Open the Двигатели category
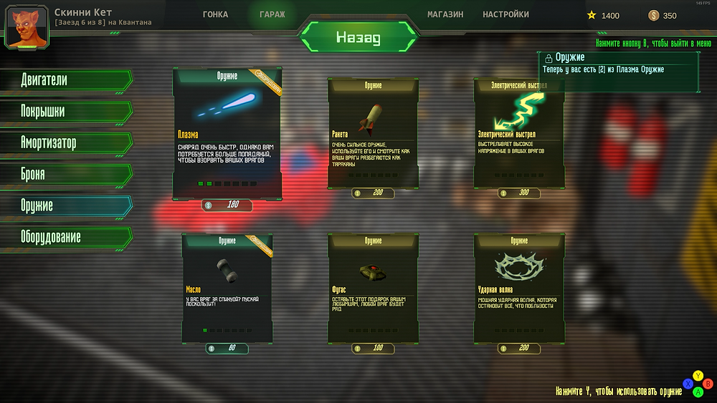Image resolution: width=717 pixels, height=403 pixels. pyautogui.click(x=67, y=80)
